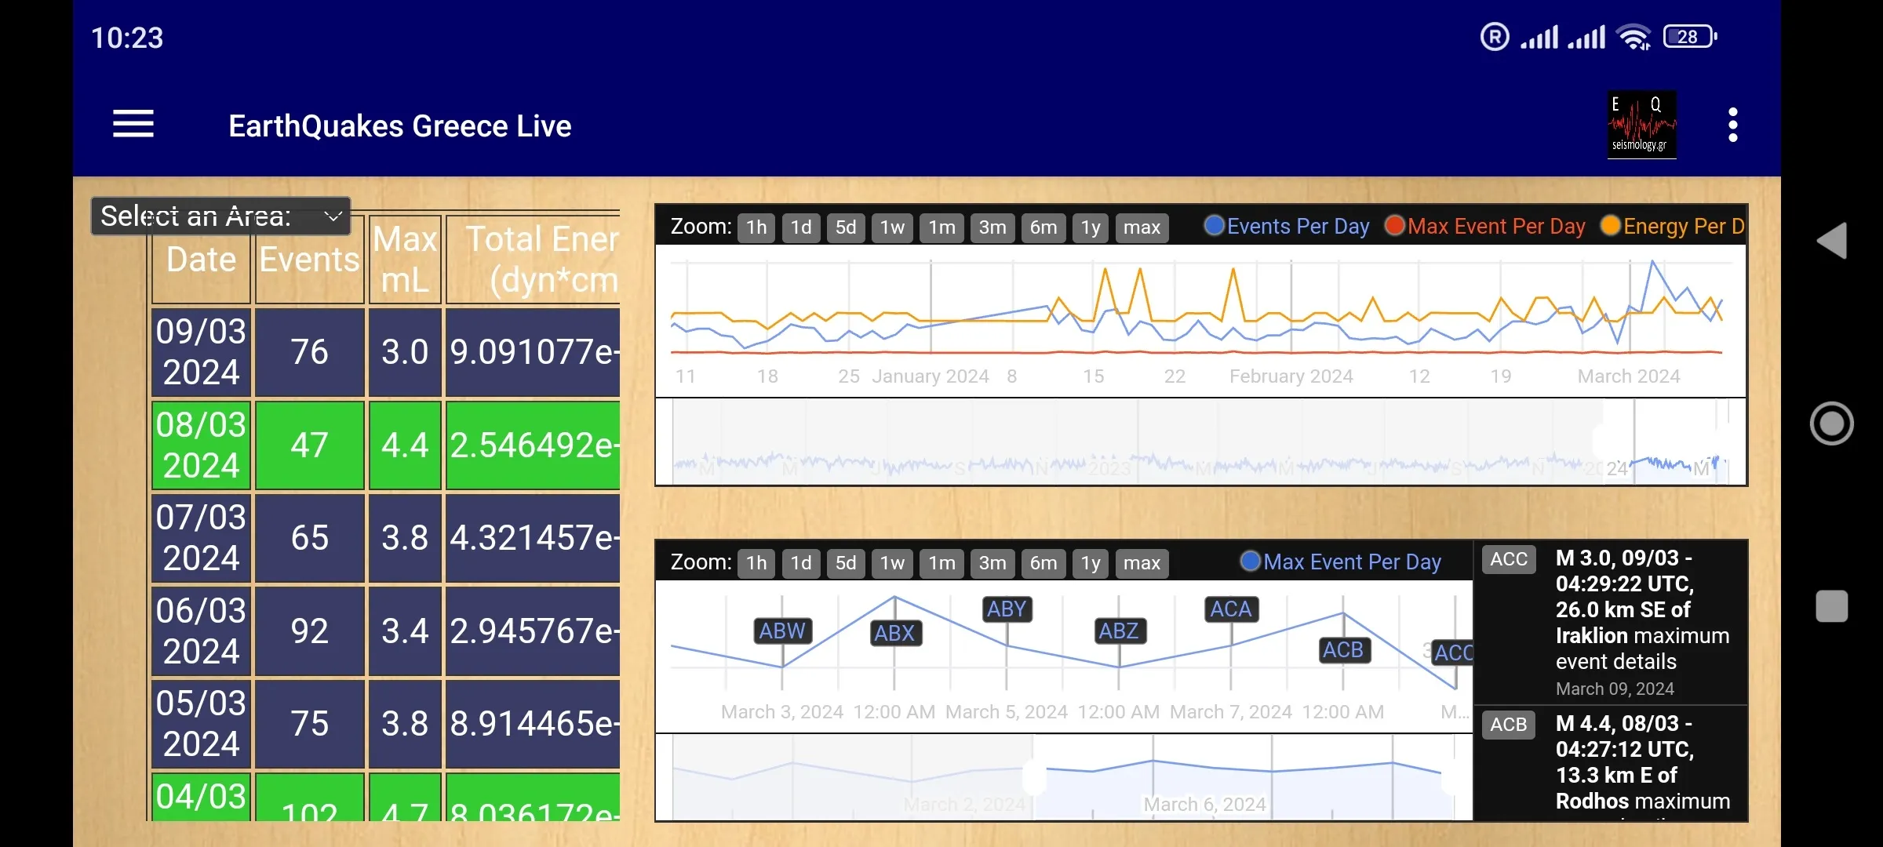
Task: Toggle the Energy Per Day series legend
Action: [1673, 227]
